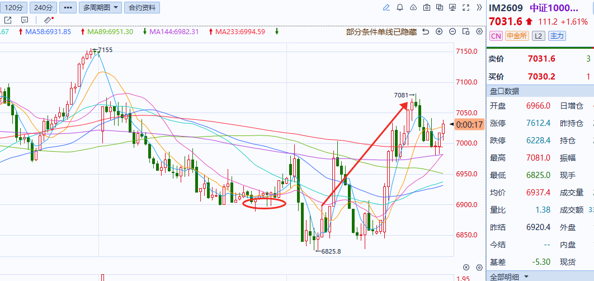Select the ruler measure tool
Image resolution: width=594 pixels, height=281 pixels.
pyautogui.click(x=48, y=20)
